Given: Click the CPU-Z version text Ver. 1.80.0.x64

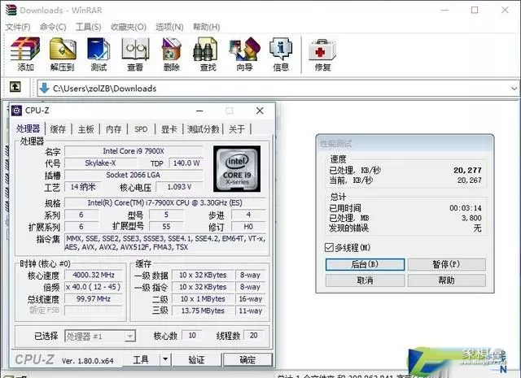Looking at the screenshot, I should pos(88,361).
